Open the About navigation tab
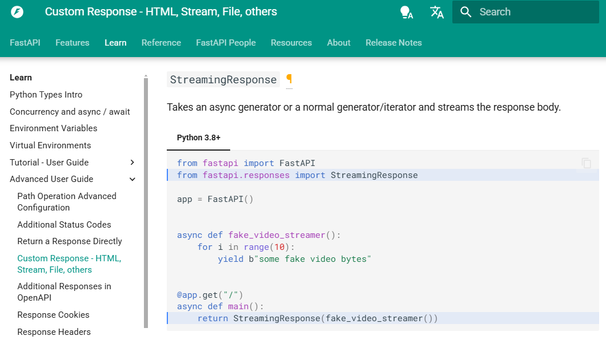The width and height of the screenshot is (606, 340). [x=339, y=43]
